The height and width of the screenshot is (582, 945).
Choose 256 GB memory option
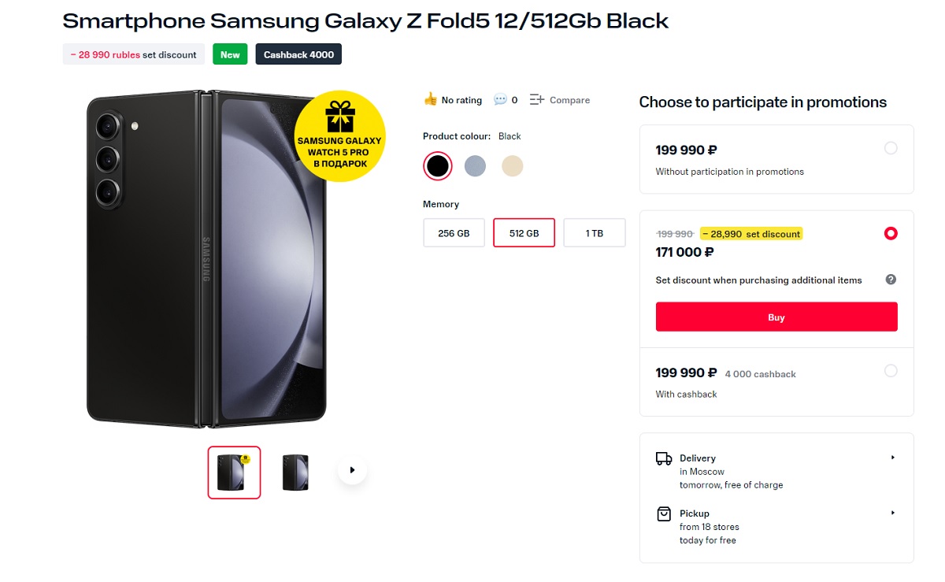click(454, 233)
